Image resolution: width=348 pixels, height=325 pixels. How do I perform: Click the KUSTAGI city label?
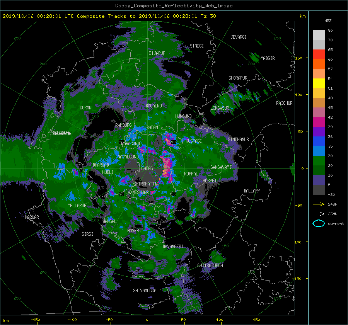pyautogui.click(x=194, y=141)
